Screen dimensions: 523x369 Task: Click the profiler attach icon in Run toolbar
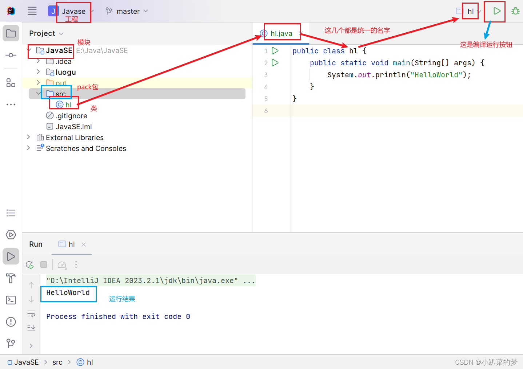[x=62, y=265]
